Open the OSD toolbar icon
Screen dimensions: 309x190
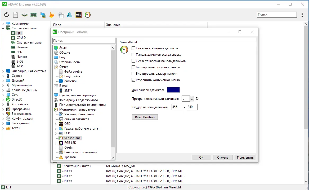coord(78,15)
